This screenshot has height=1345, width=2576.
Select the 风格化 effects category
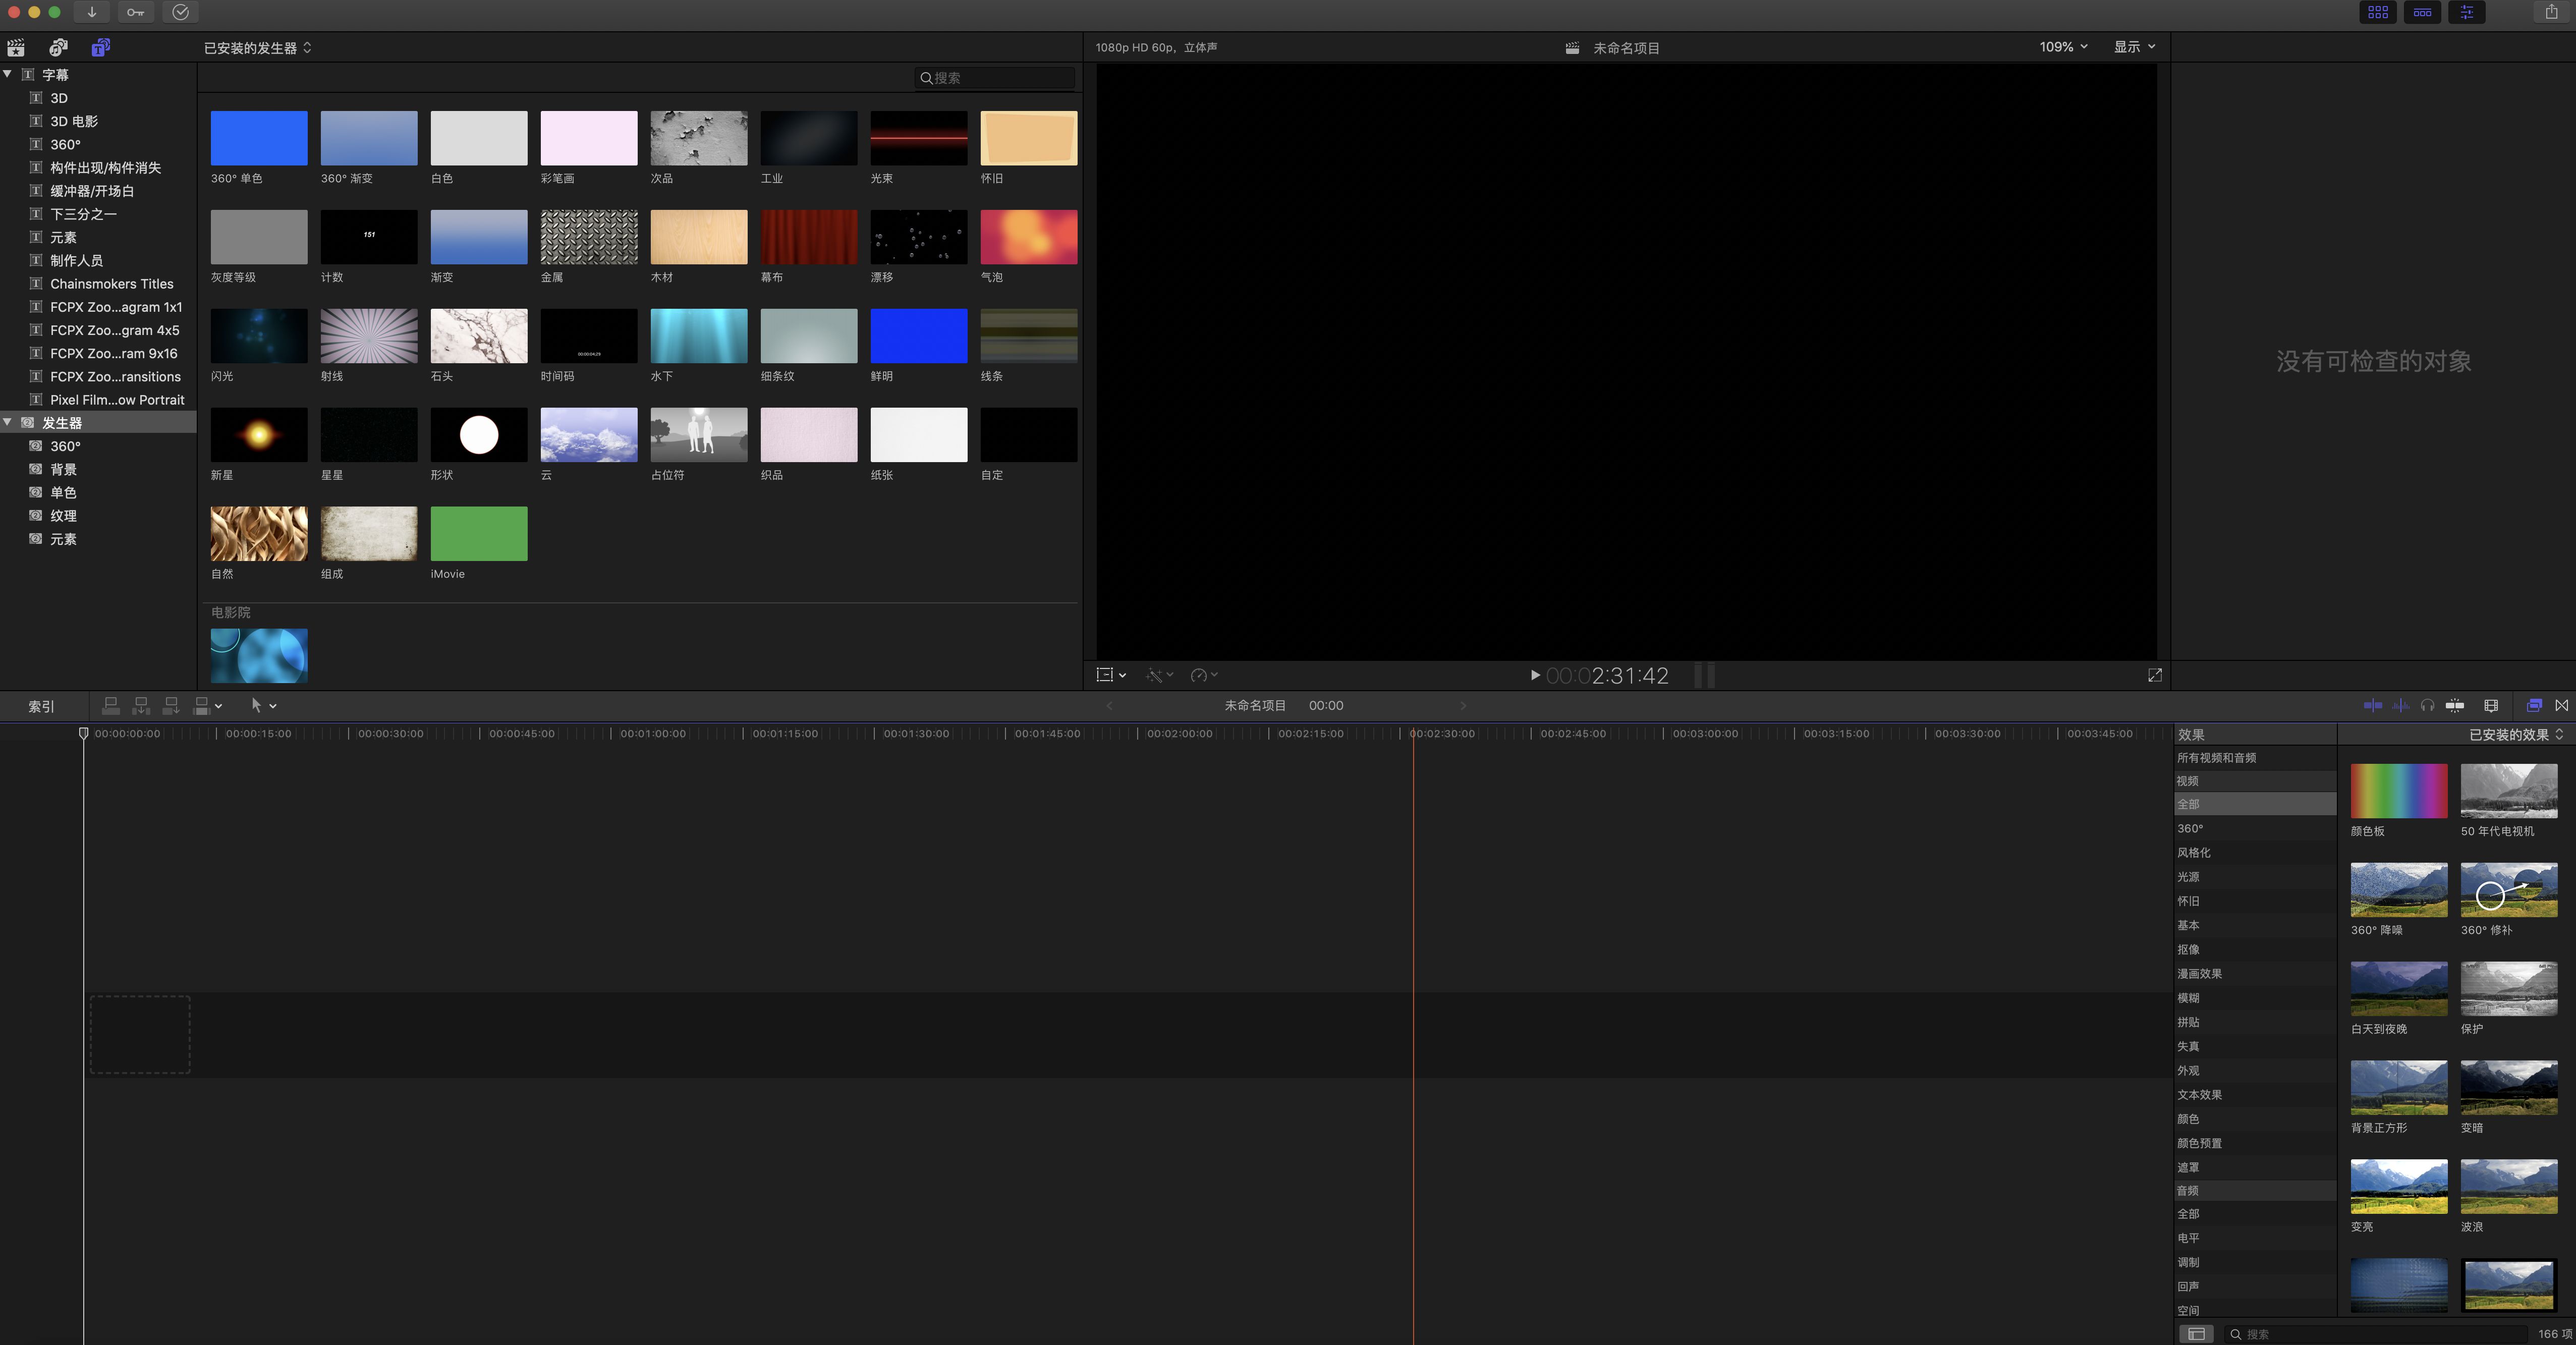click(x=2255, y=853)
